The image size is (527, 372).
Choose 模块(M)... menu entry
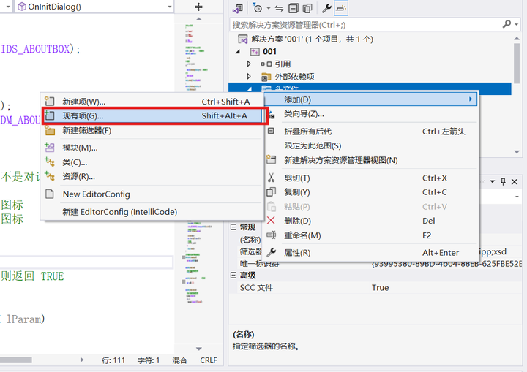(152, 148)
